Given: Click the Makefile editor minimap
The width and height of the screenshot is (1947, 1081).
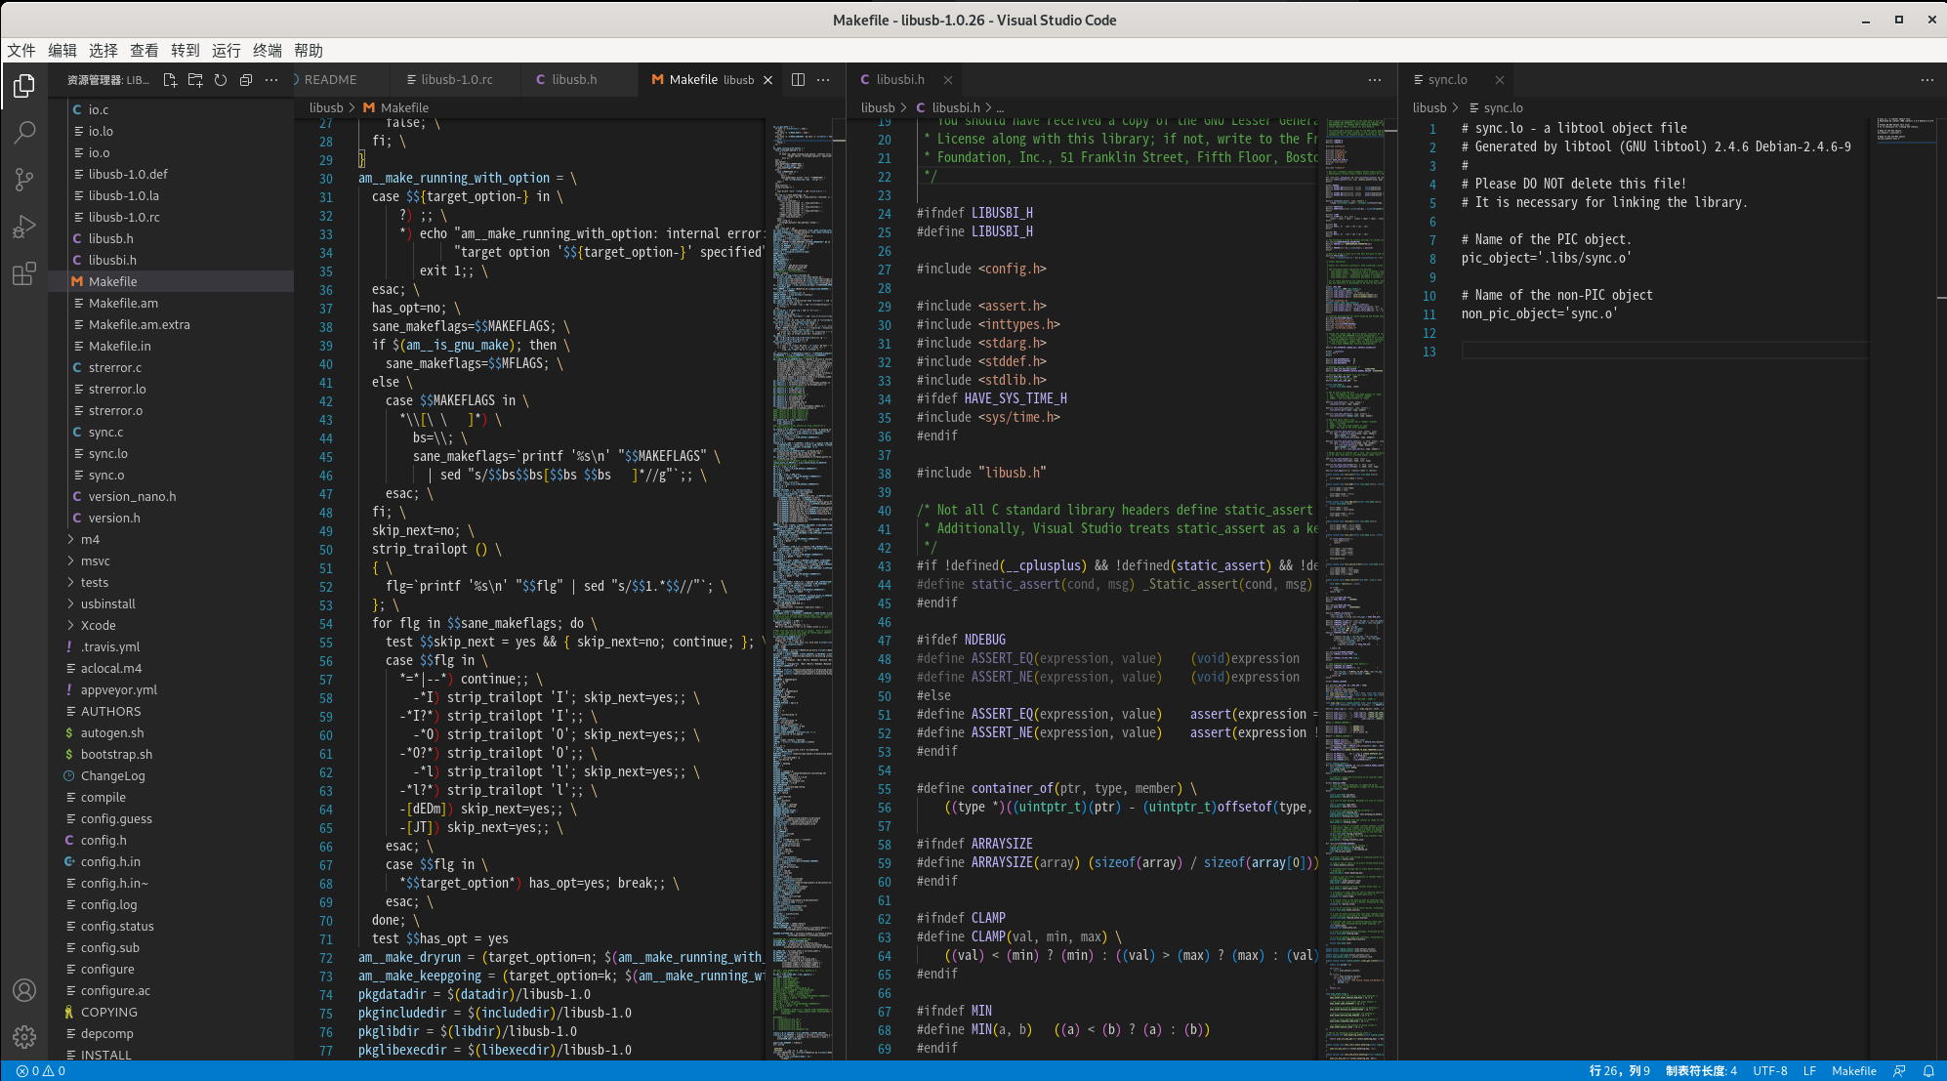Looking at the screenshot, I should (x=803, y=590).
